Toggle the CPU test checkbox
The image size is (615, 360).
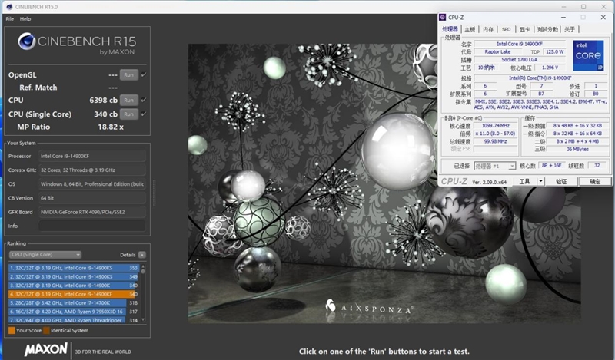click(x=144, y=100)
